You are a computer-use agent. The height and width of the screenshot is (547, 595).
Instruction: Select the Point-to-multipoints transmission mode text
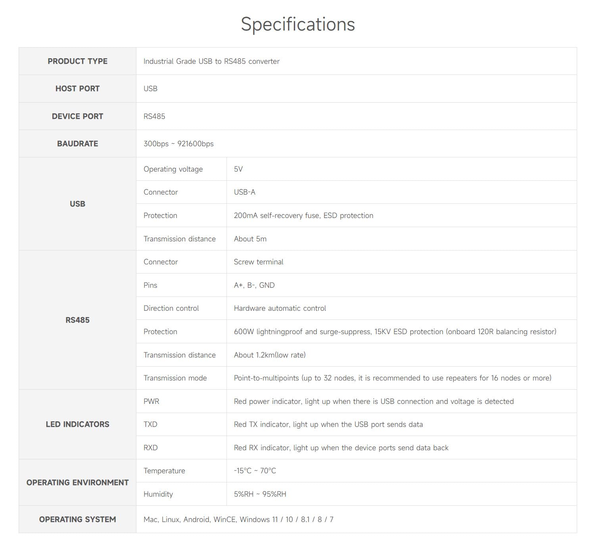(x=393, y=378)
